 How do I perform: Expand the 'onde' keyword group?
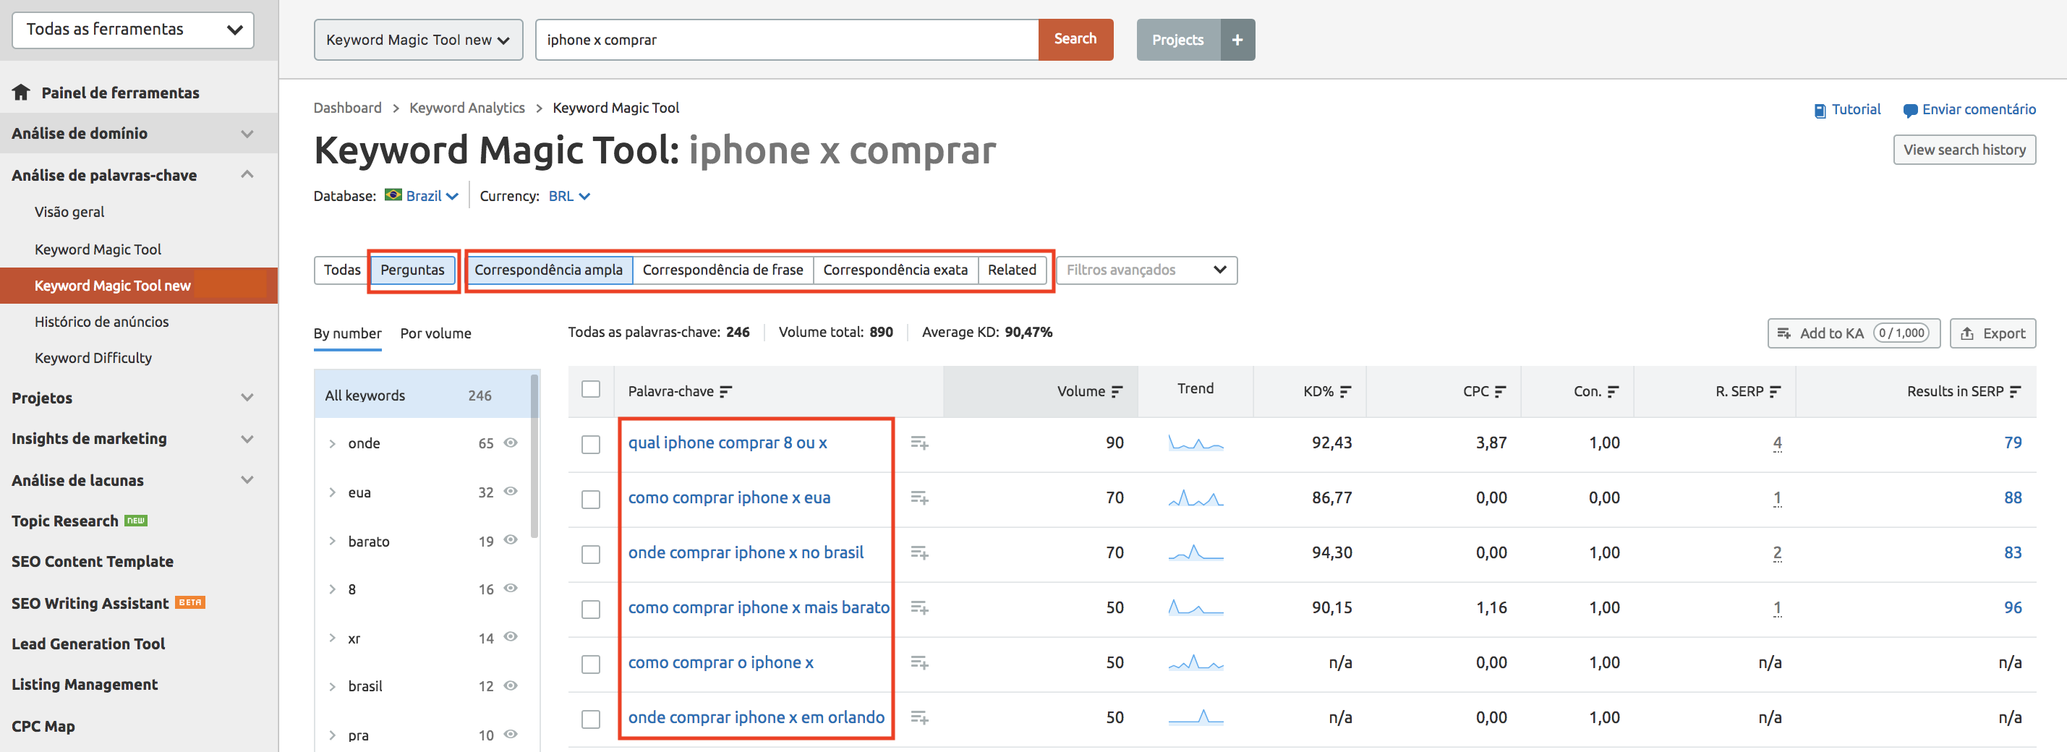coord(332,444)
